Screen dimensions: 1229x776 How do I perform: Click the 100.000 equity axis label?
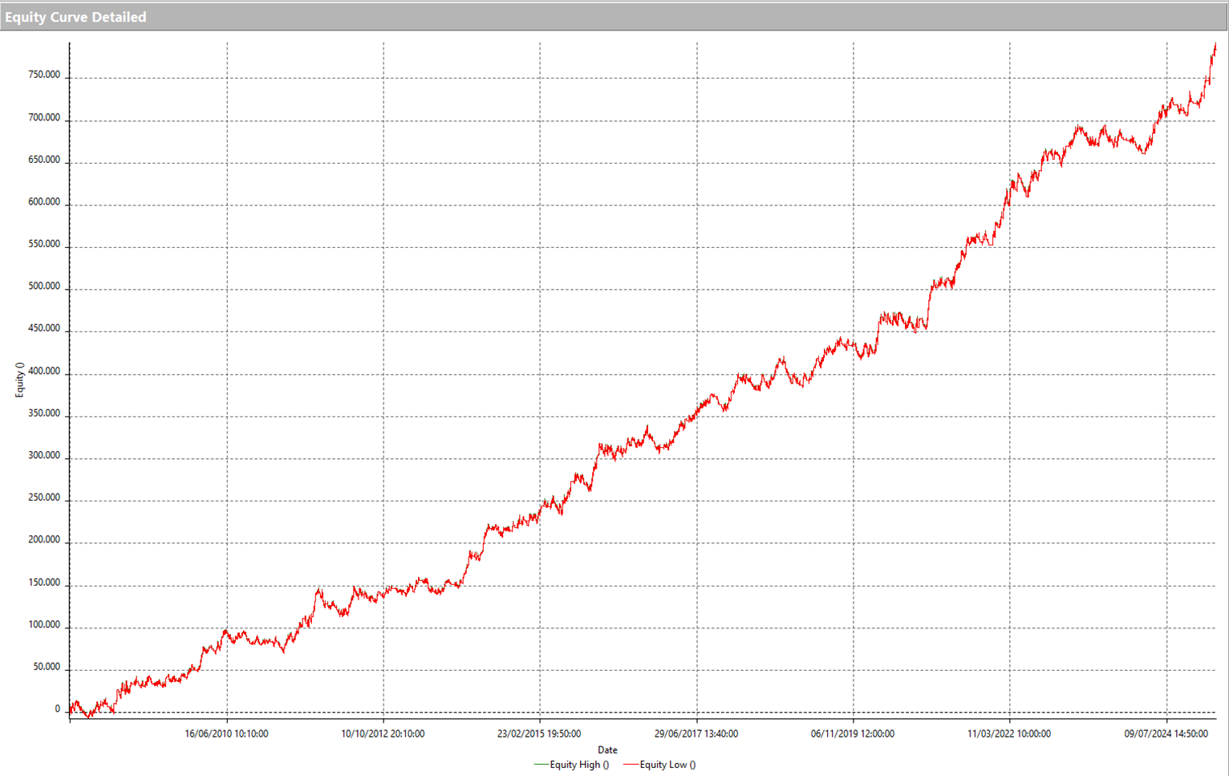[x=44, y=624]
